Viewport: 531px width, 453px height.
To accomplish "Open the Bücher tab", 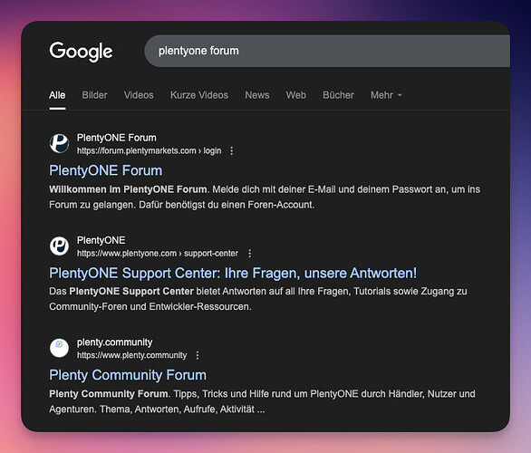I will [338, 95].
